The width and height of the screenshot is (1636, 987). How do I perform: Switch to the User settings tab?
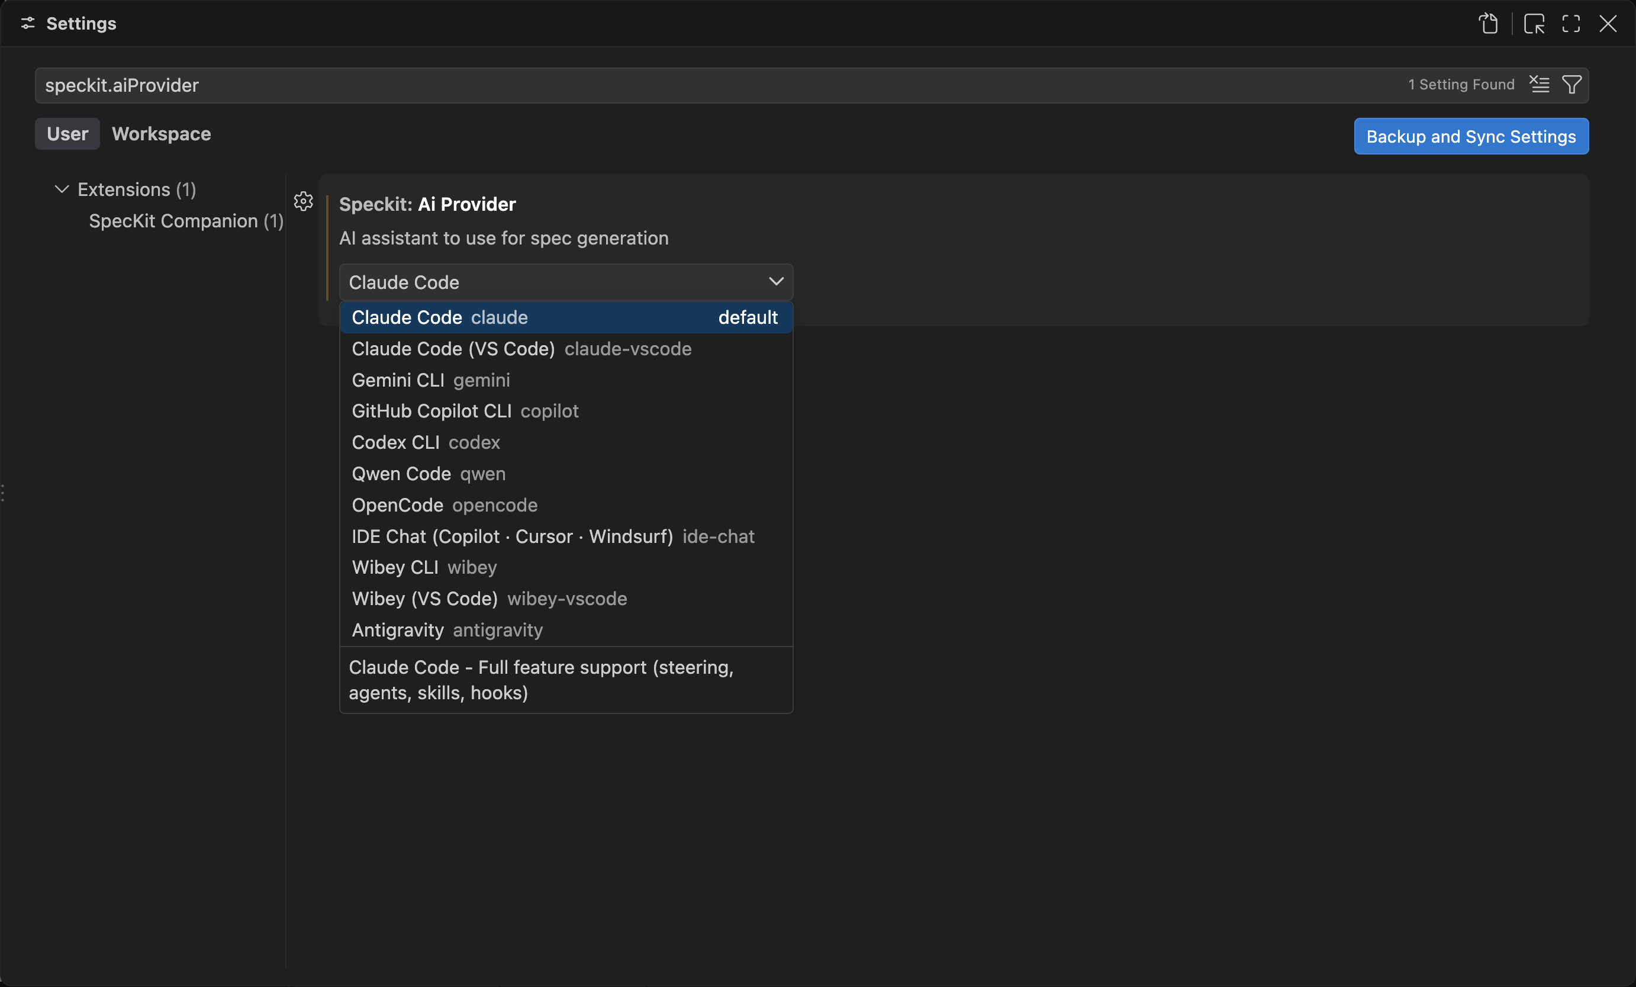67,134
